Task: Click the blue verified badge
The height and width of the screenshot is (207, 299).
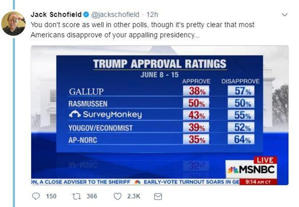Action: [x=86, y=14]
